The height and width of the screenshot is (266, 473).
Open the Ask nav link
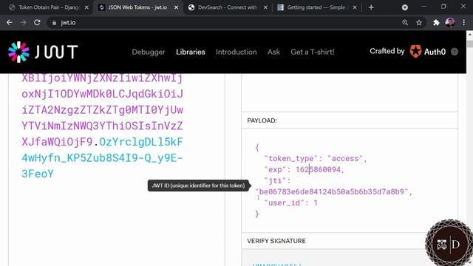point(273,52)
